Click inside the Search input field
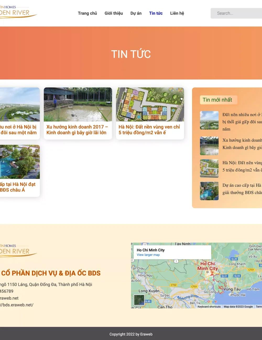 [236, 13]
